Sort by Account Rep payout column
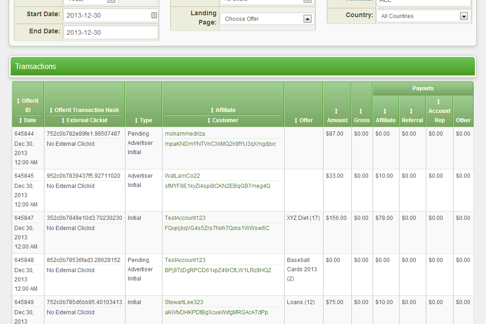The height and width of the screenshot is (324, 486). tap(439, 111)
